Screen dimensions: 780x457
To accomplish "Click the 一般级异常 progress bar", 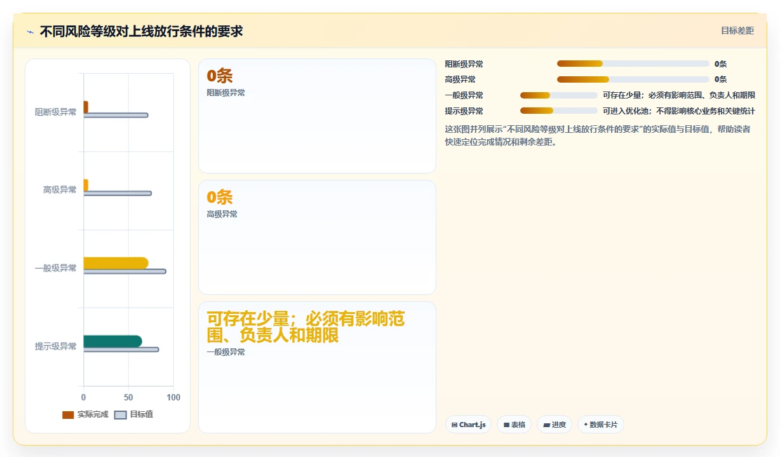I will [559, 95].
